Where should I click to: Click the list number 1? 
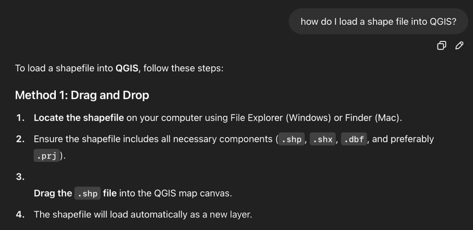tap(20, 118)
